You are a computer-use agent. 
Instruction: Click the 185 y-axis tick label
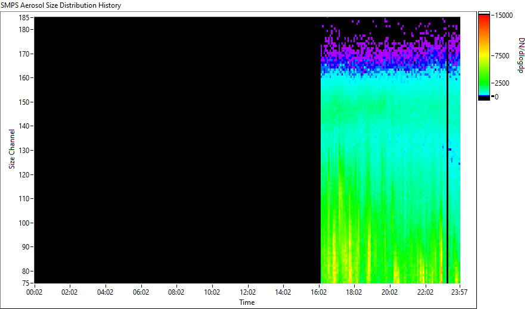(x=24, y=18)
